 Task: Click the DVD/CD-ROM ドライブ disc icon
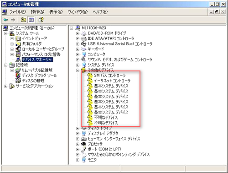click(84, 33)
